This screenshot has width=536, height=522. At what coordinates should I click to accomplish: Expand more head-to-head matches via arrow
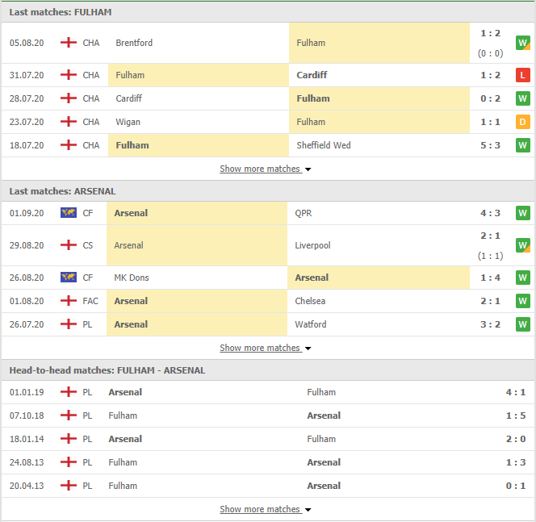pos(308,510)
